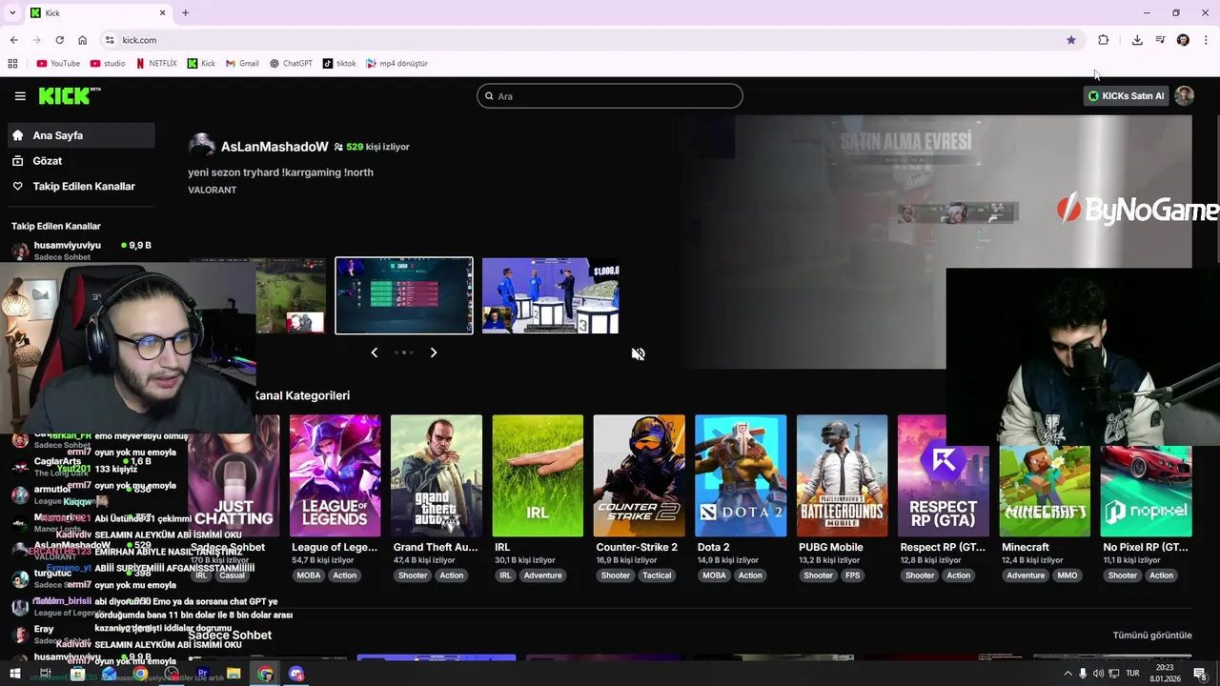This screenshot has height=686, width=1220.
Task: Bookmark star in the address bar
Action: 1071,40
